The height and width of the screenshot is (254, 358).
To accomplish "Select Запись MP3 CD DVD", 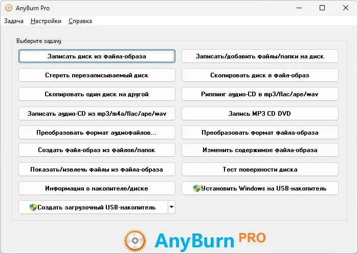I will pos(260,114).
